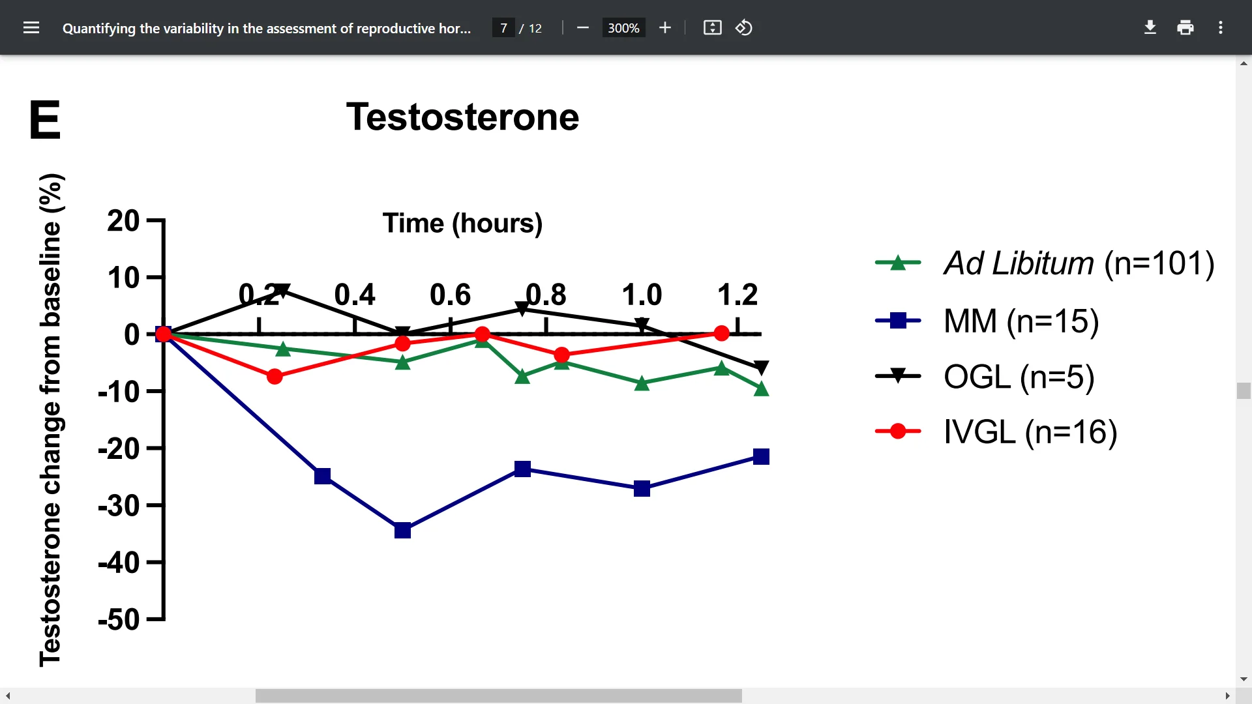Rotate the document counterclockwise
Screen dimensions: 1252x704
(x=743, y=27)
